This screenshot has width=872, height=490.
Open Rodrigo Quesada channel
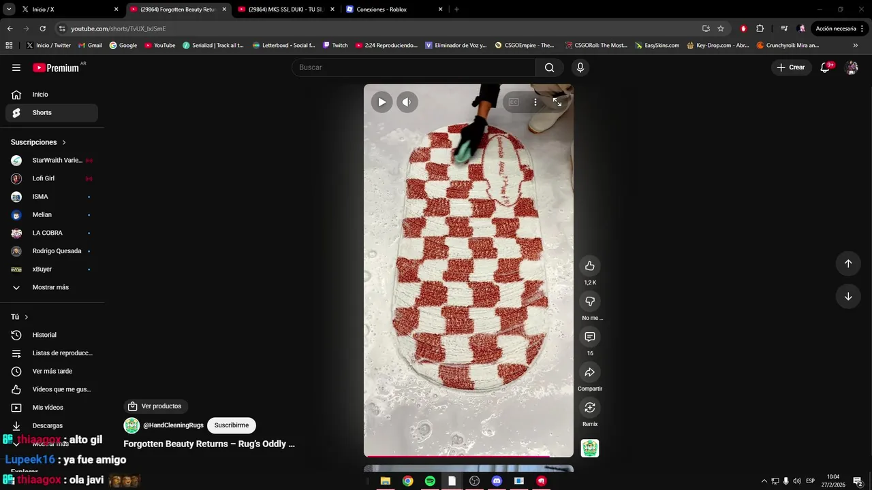(x=52, y=251)
